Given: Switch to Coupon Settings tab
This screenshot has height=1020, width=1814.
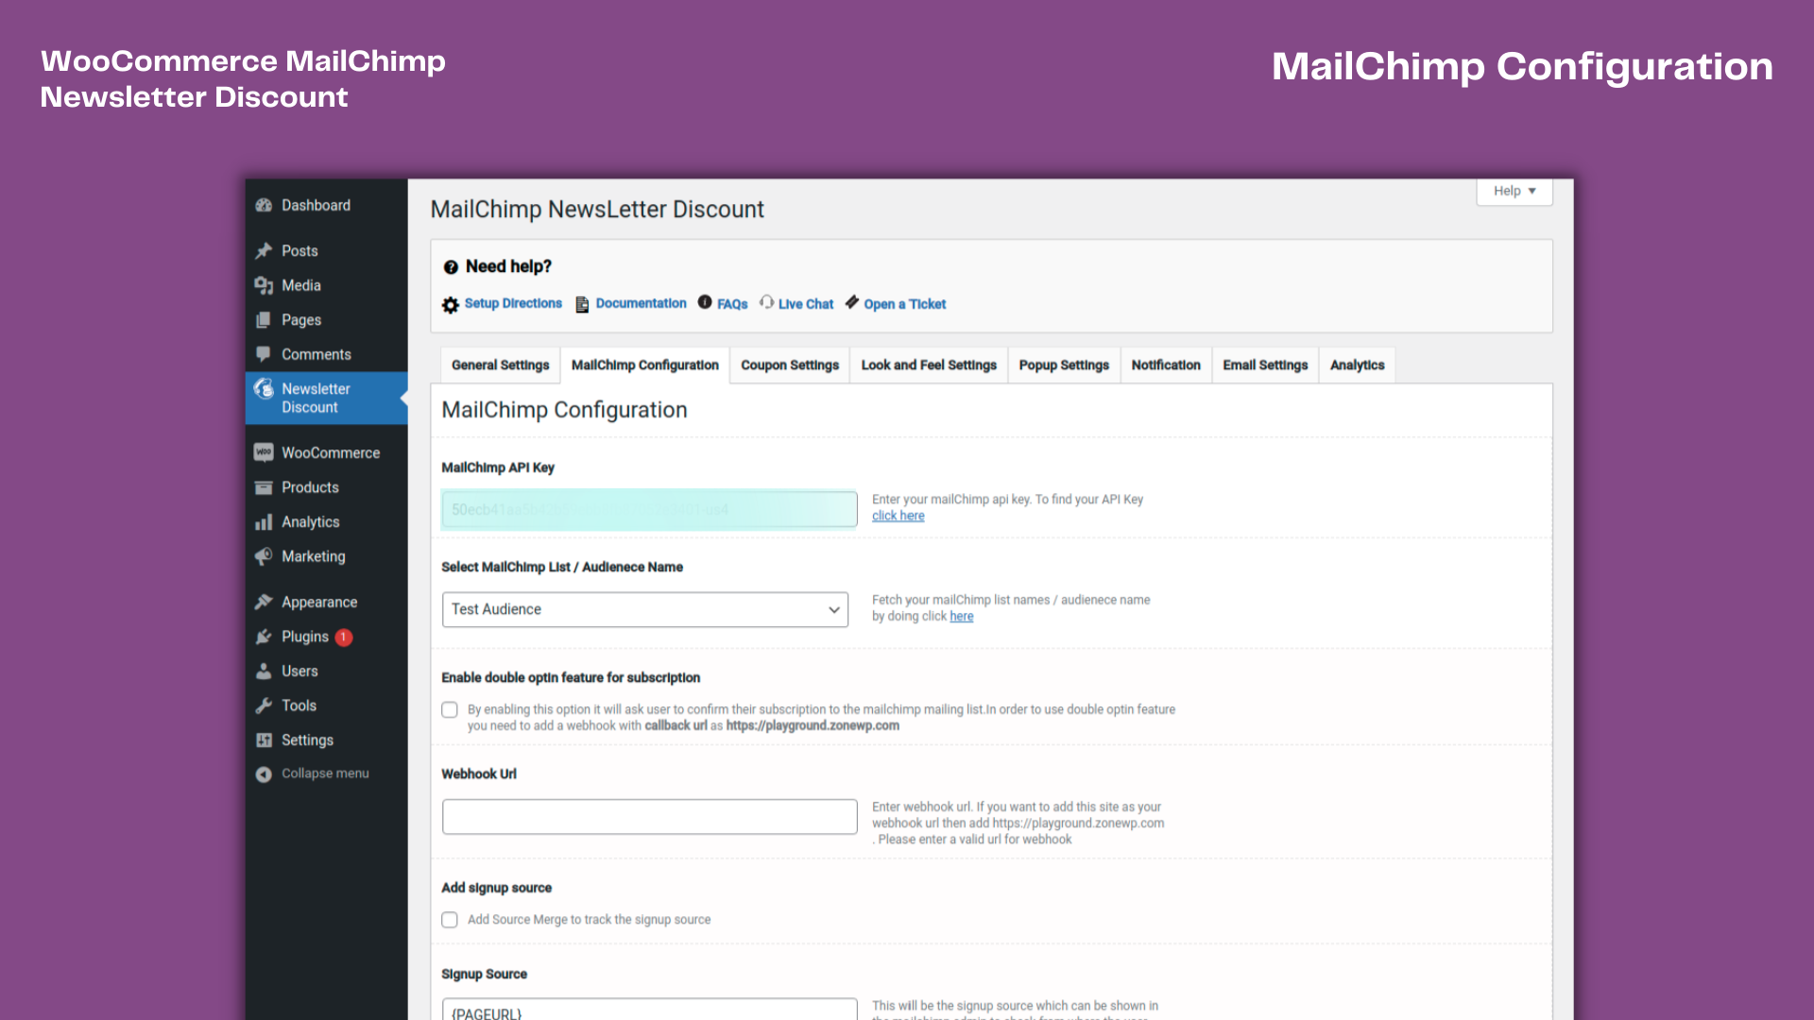Looking at the screenshot, I should coord(790,365).
